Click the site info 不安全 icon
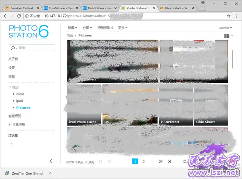 click(x=27, y=16)
